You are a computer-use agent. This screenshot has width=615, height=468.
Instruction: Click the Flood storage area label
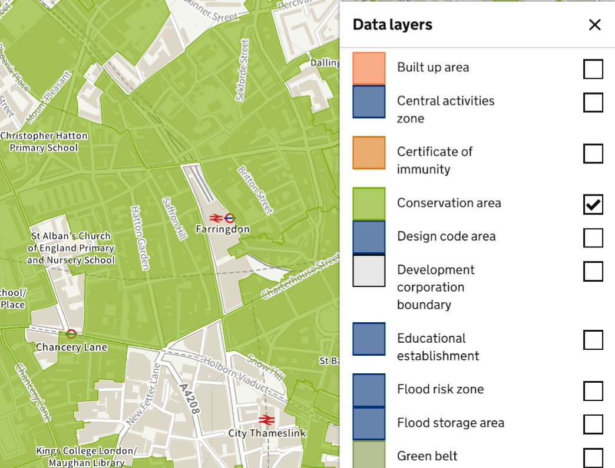click(x=450, y=423)
